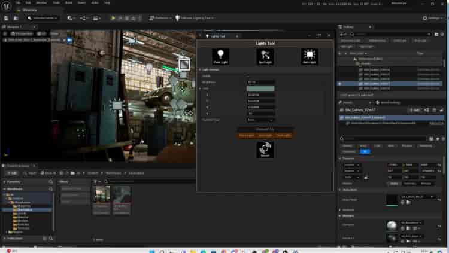
Task: Open the File menu
Action: click(18, 2)
